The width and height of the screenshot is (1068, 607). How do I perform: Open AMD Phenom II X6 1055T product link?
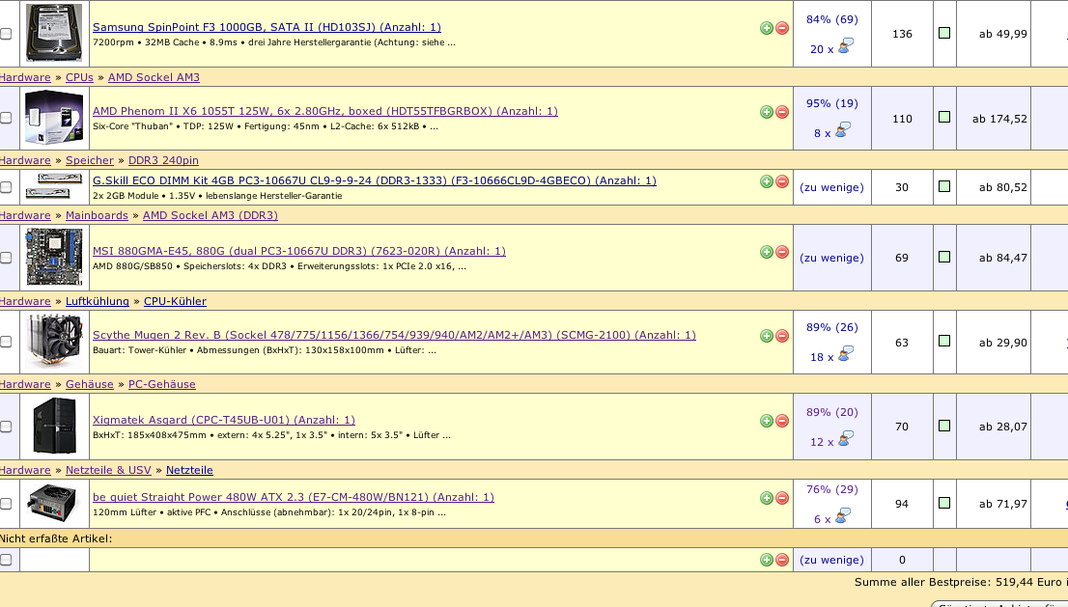(x=324, y=111)
